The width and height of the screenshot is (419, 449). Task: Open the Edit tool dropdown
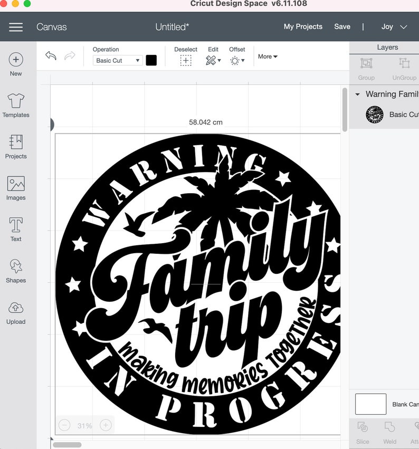(213, 61)
